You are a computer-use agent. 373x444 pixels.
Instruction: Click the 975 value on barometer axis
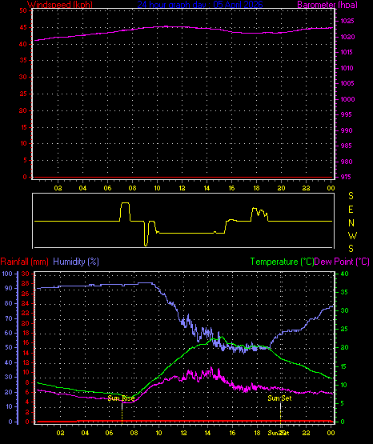tap(347, 177)
